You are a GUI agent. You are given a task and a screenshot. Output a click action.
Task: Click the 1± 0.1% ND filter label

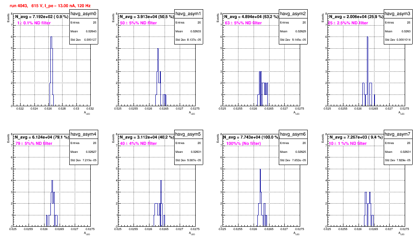(34, 23)
